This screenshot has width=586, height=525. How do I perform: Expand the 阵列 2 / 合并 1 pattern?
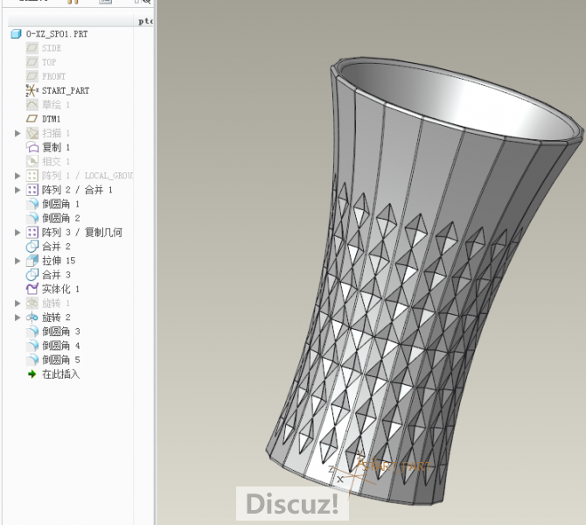pyautogui.click(x=17, y=190)
